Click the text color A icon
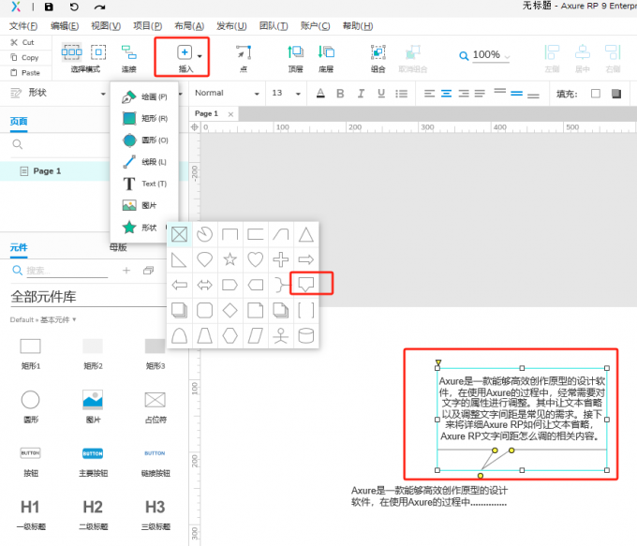637x546 pixels. coord(320,94)
